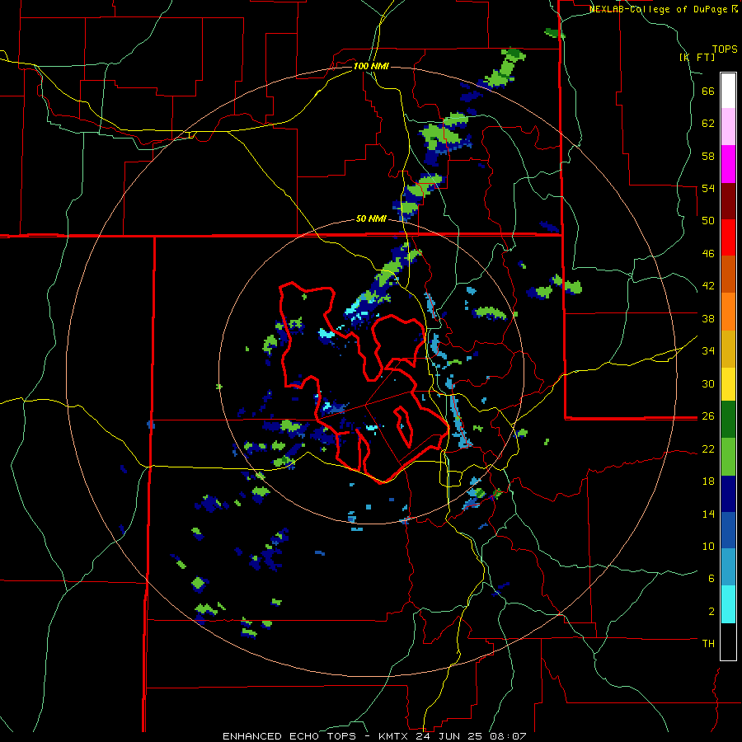Screen dimensions: 742x742
Task: Click the legend value '66'
Action: click(708, 92)
